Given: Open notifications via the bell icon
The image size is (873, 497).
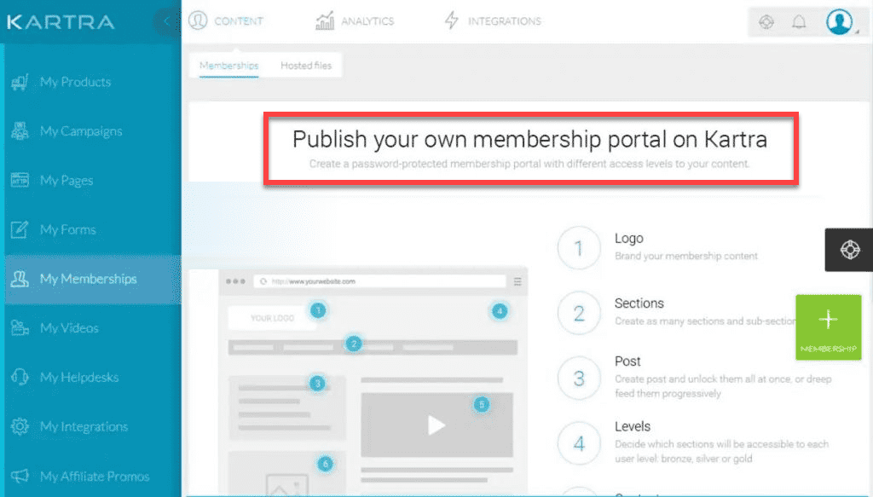Looking at the screenshot, I should tap(799, 21).
